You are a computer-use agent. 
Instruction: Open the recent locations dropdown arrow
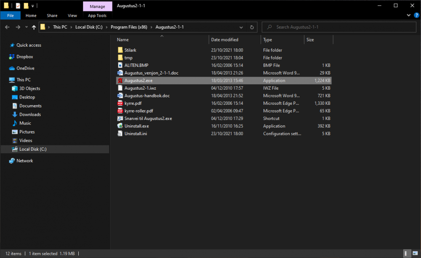(26, 27)
